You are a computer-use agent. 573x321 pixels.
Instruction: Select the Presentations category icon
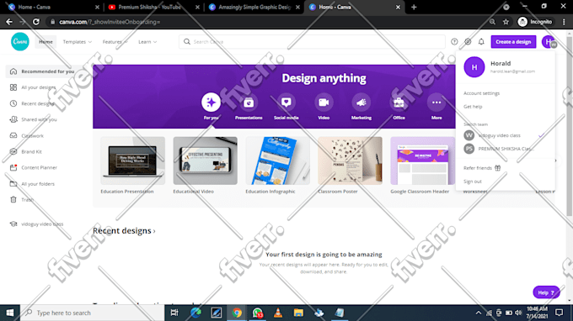[x=249, y=103]
